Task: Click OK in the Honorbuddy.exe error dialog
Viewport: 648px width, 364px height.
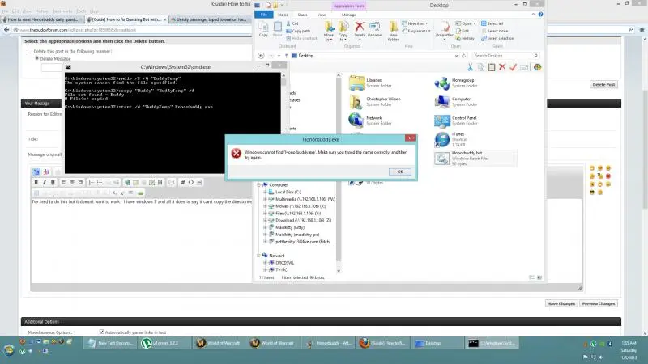Action: coord(399,171)
